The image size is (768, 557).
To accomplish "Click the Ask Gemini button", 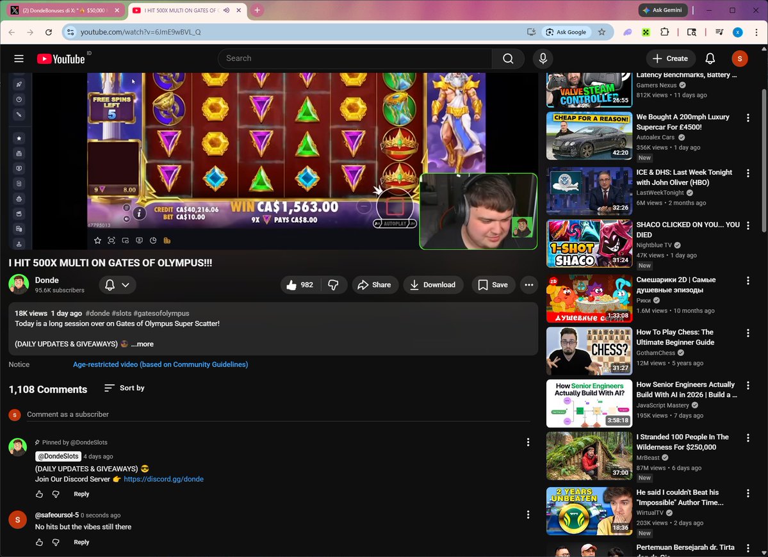I will pos(663,10).
